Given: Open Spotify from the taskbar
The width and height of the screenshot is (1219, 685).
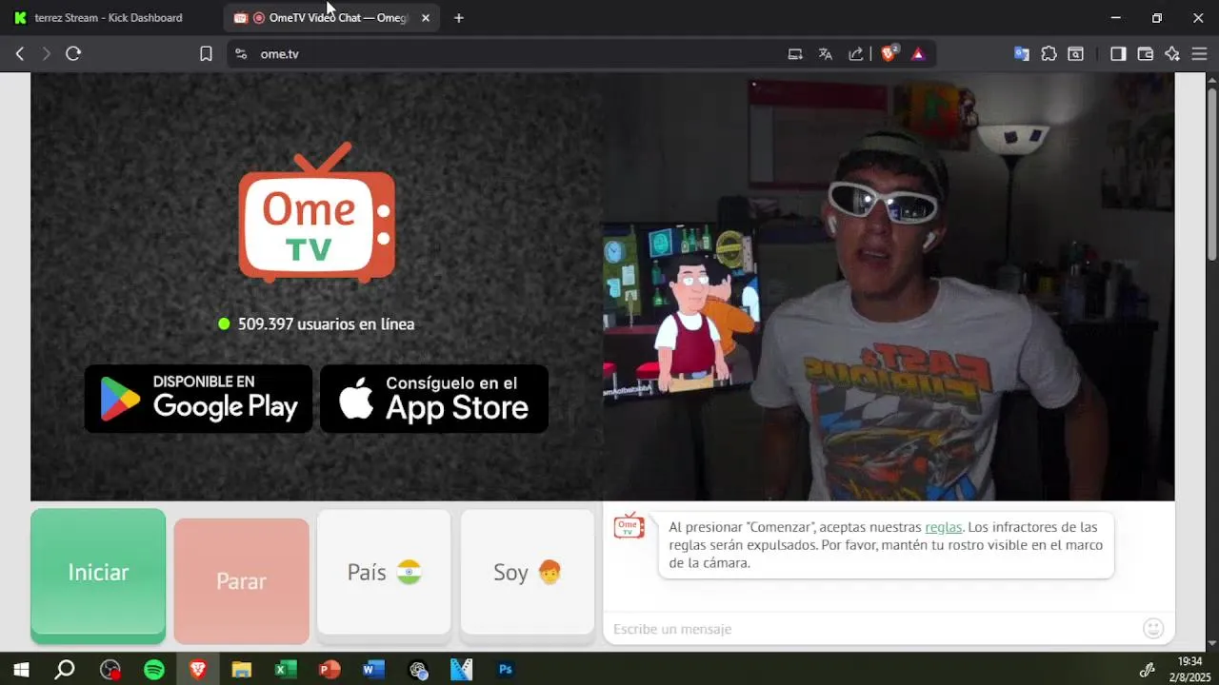Looking at the screenshot, I should tap(154, 670).
